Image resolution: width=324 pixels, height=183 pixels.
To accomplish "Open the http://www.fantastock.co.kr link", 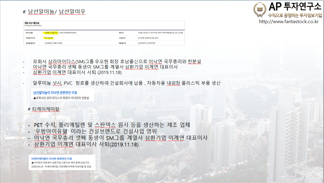I will (289, 21).
